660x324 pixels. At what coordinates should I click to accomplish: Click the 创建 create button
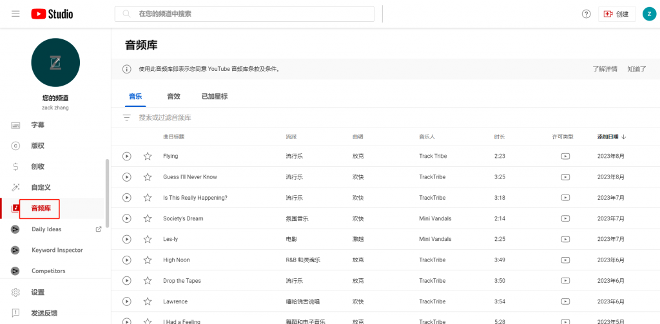(x=617, y=14)
